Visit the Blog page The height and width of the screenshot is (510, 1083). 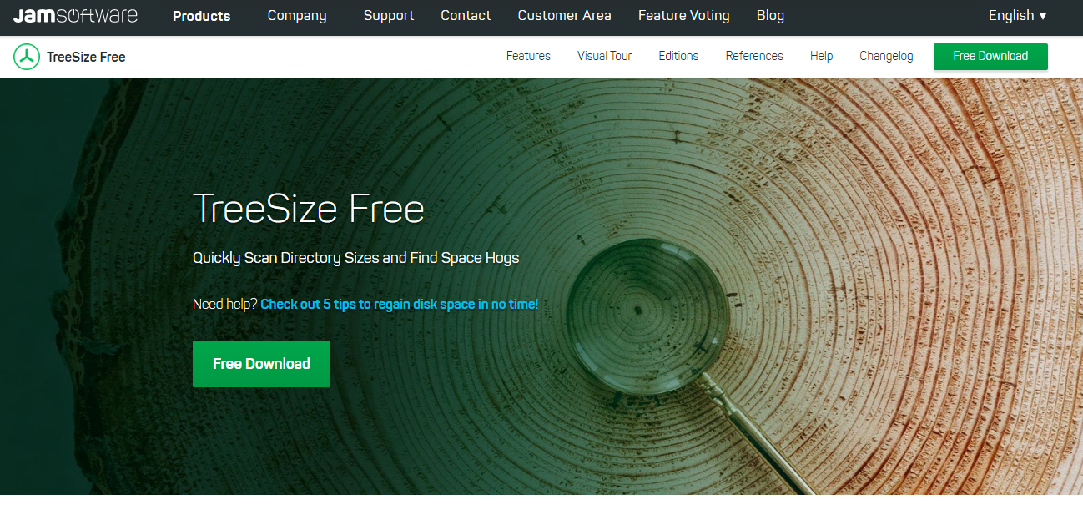(770, 15)
